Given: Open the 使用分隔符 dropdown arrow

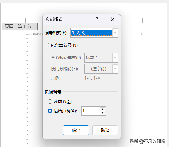Looking at the screenshot, I should [x=115, y=69].
